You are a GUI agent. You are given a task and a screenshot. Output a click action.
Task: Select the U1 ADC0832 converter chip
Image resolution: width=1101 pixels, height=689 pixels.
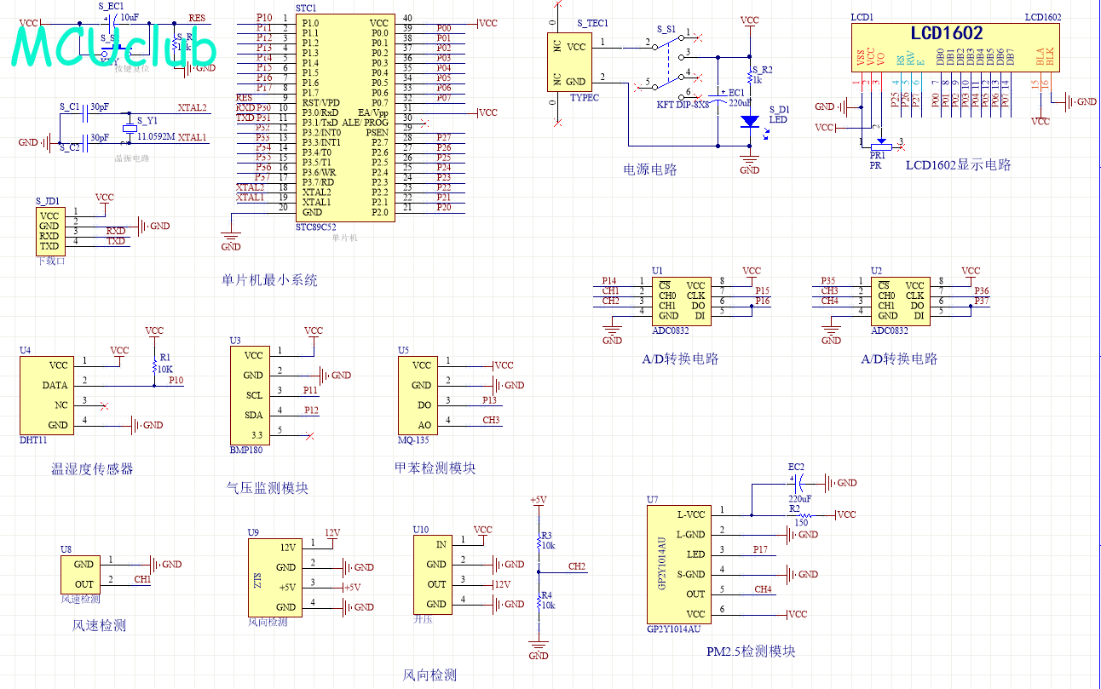coord(681,301)
